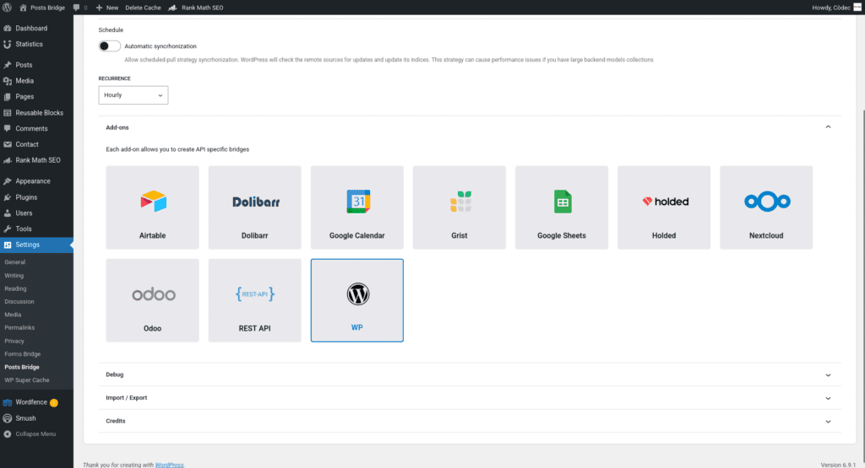Select the Dolibarr add-on card

coord(255,207)
